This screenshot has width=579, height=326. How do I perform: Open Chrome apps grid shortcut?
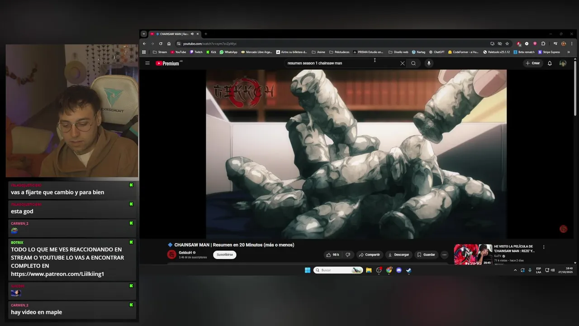[144, 52]
